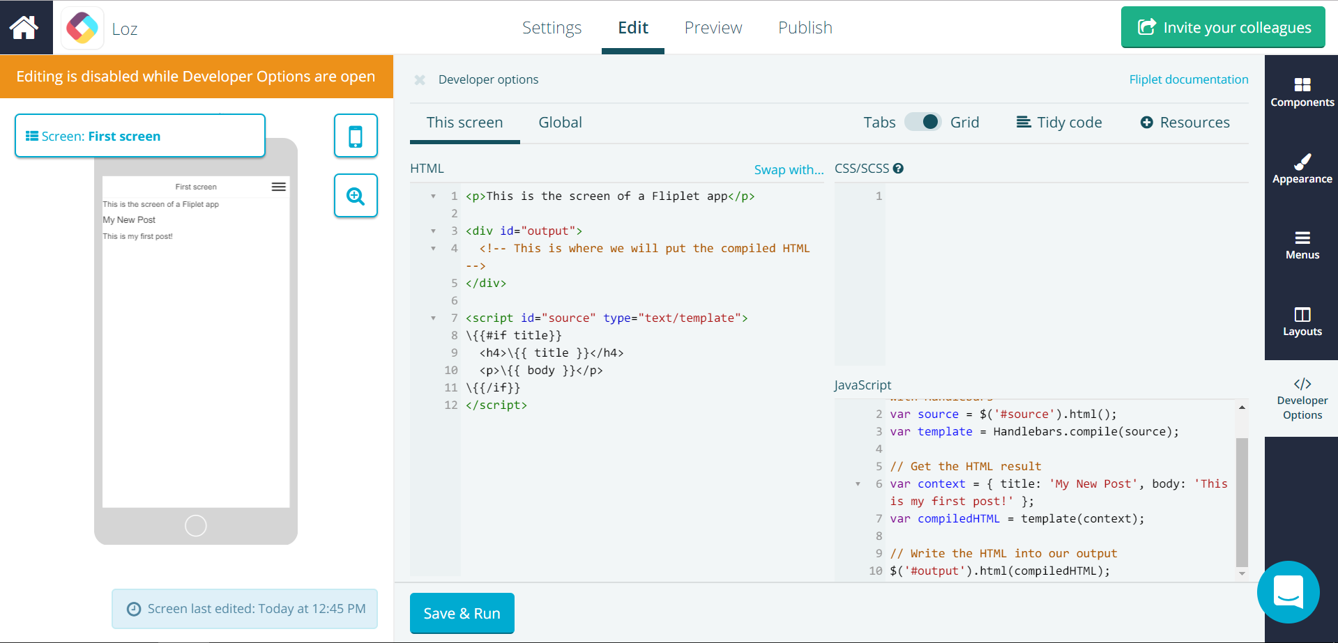Image resolution: width=1338 pixels, height=643 pixels.
Task: Click the mobile device preview icon
Action: [356, 136]
